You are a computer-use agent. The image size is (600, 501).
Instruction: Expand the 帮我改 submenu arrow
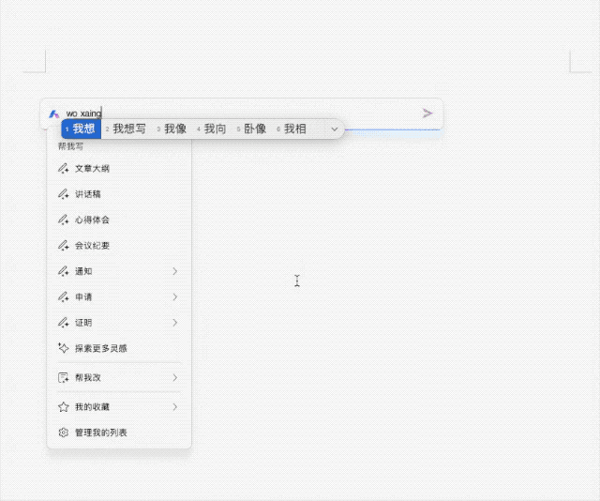point(175,378)
